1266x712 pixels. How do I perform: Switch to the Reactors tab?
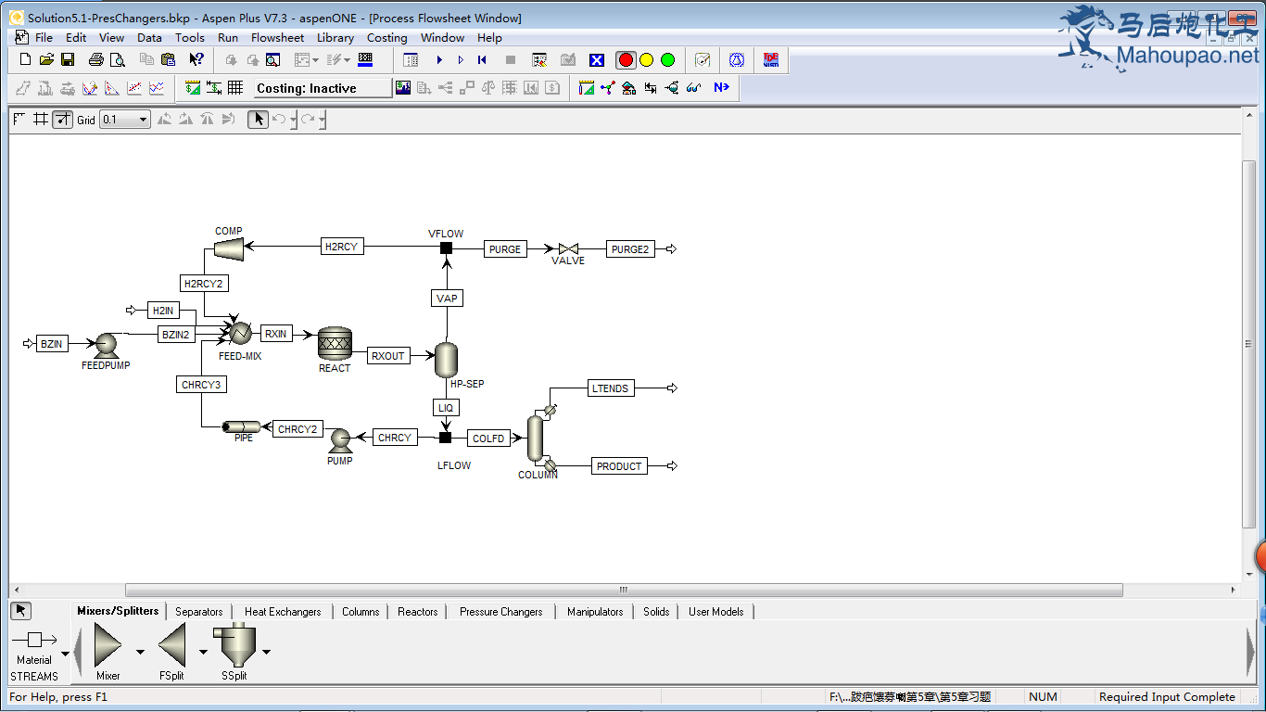(417, 612)
